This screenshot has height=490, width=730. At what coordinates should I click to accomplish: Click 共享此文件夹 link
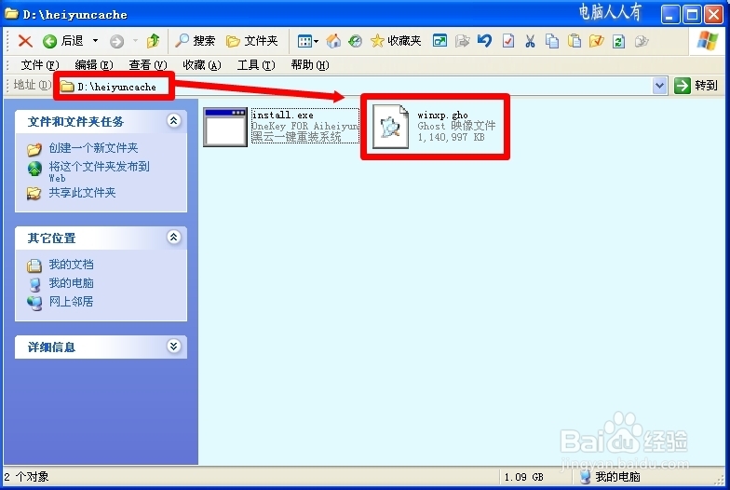click(x=82, y=193)
